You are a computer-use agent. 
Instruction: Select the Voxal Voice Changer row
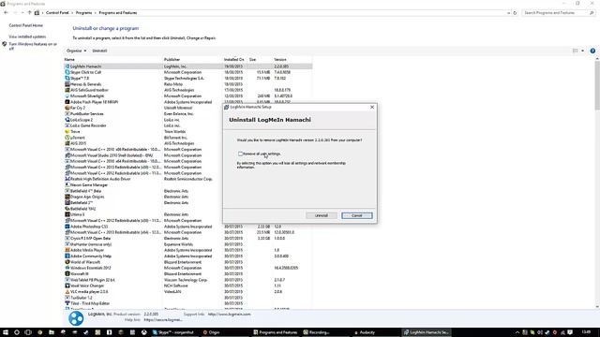point(187,286)
